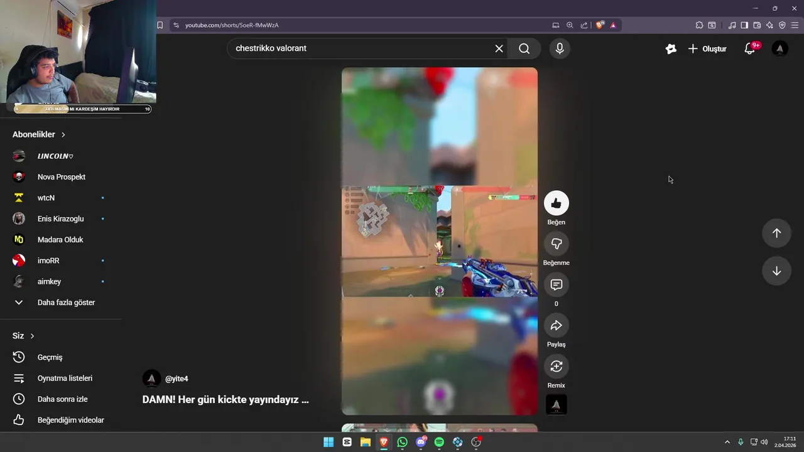Open the notifications bell
The height and width of the screenshot is (452, 804).
(x=749, y=48)
